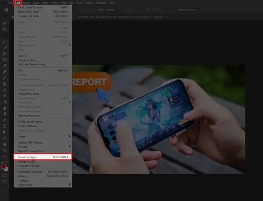Screen dimensions: 263x201
Task: Select the Crop tool
Action: point(5,30)
